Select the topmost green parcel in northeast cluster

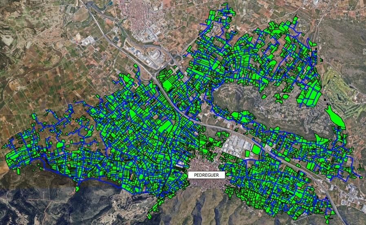[x=295, y=19]
